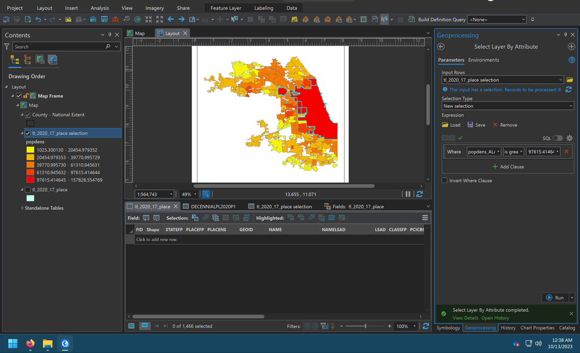The height and width of the screenshot is (353, 580).
Task: Toggle the SQL expression mode switch
Action: [557, 138]
